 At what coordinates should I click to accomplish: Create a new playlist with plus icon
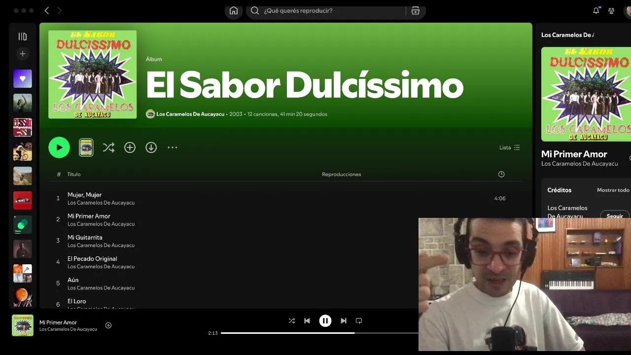(23, 54)
